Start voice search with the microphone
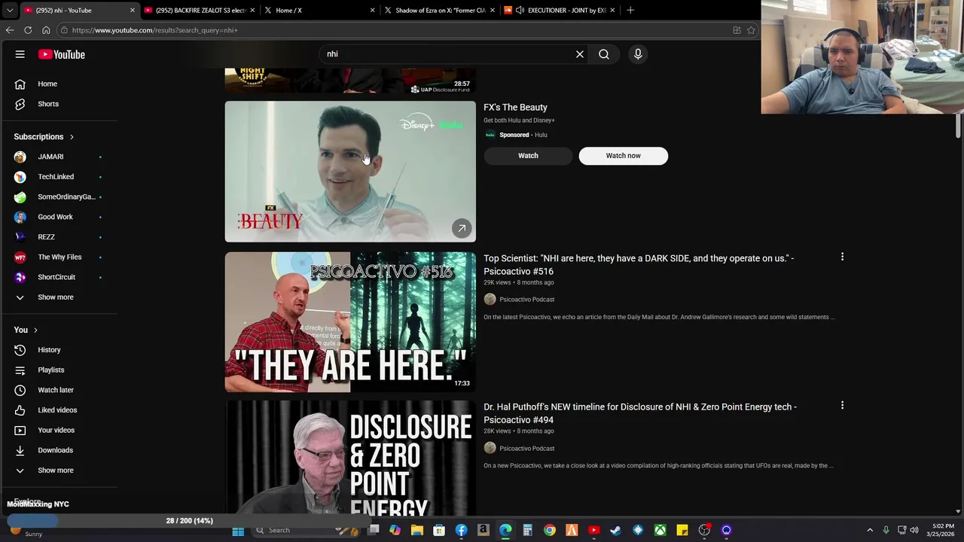The height and width of the screenshot is (542, 964). coord(638,54)
